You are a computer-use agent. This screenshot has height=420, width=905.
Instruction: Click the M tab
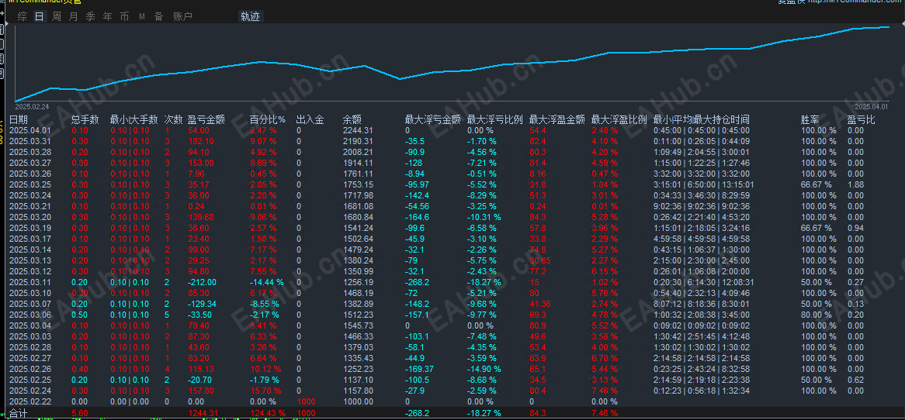pyautogui.click(x=142, y=17)
